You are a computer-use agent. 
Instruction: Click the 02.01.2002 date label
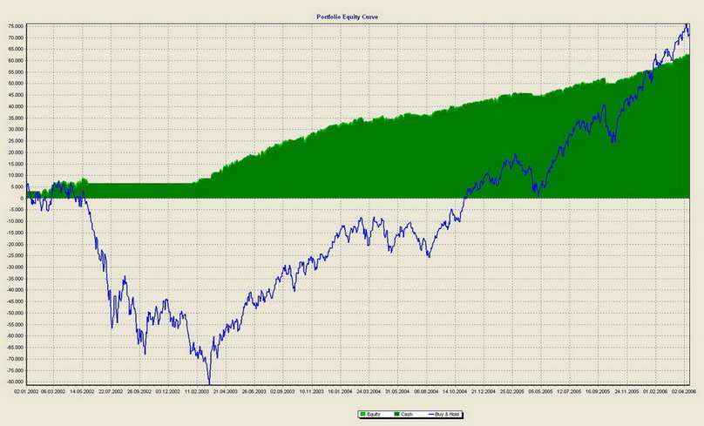[27, 391]
